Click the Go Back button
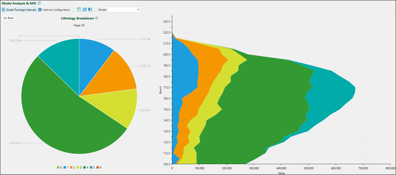Viewport: 396px width, 175px height. pyautogui.click(x=9, y=18)
